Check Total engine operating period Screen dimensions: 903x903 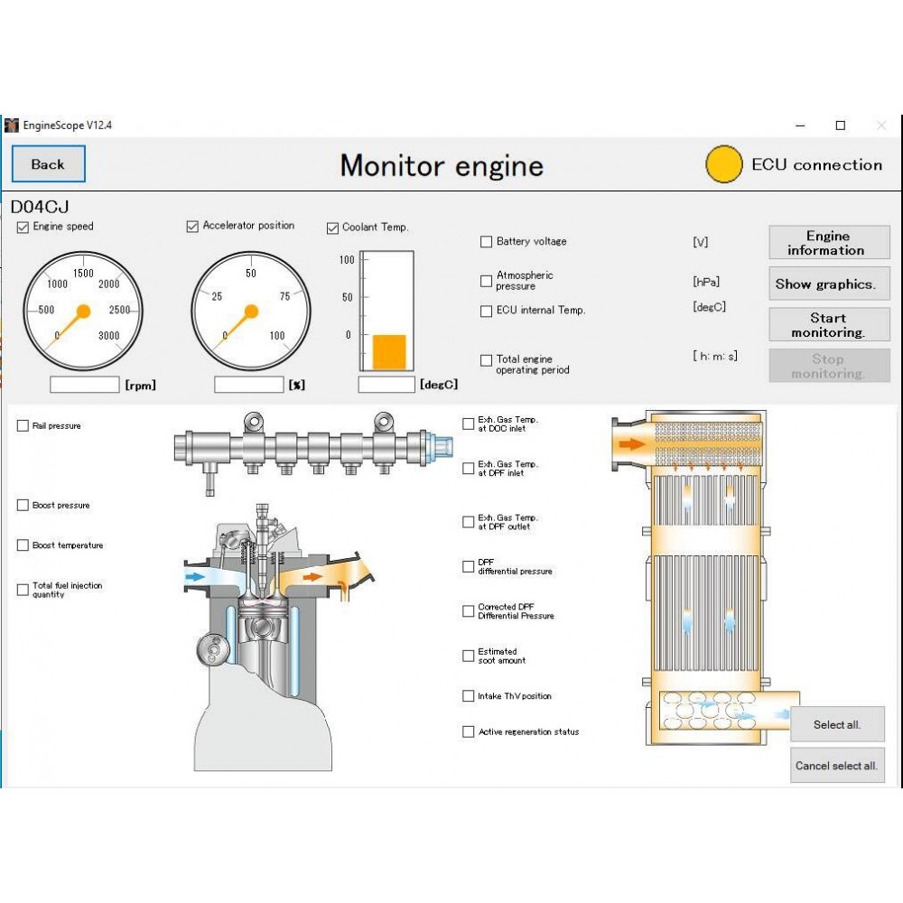[x=486, y=360]
